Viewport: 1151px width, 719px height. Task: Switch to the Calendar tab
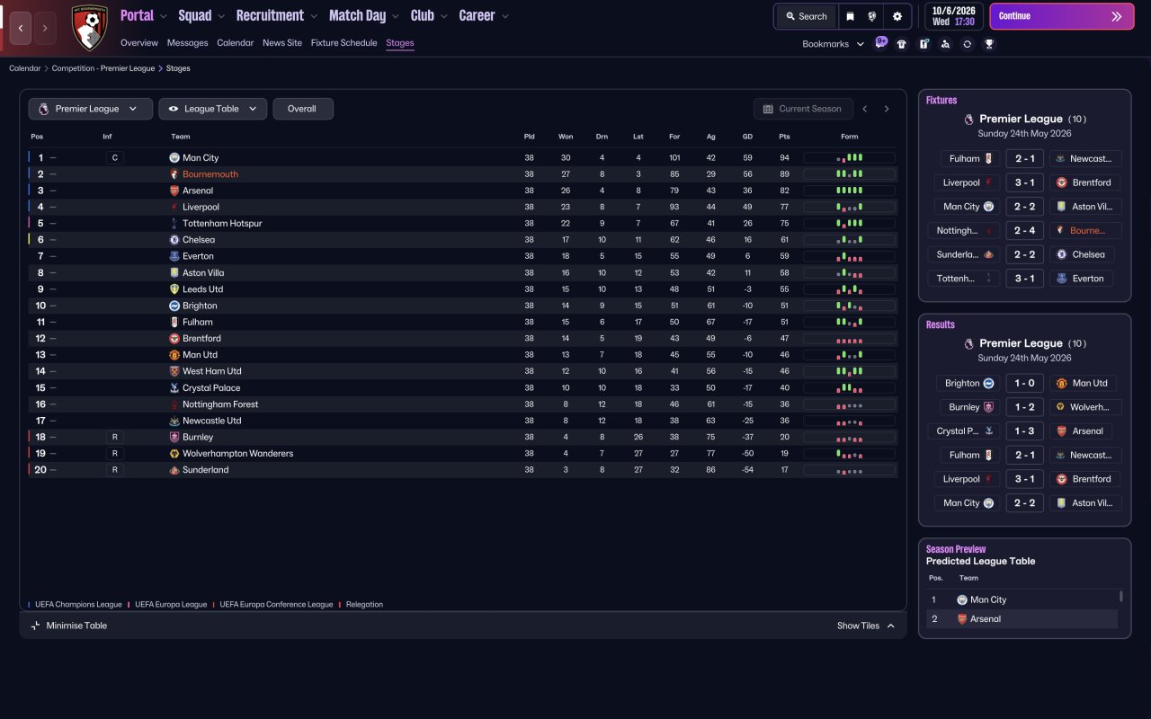pyautogui.click(x=236, y=43)
